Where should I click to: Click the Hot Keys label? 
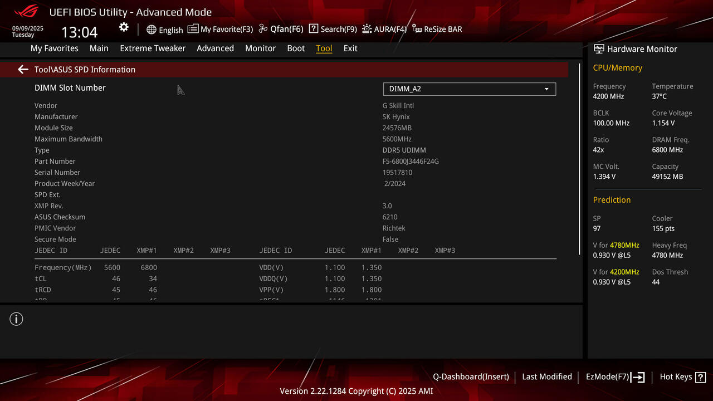676,377
